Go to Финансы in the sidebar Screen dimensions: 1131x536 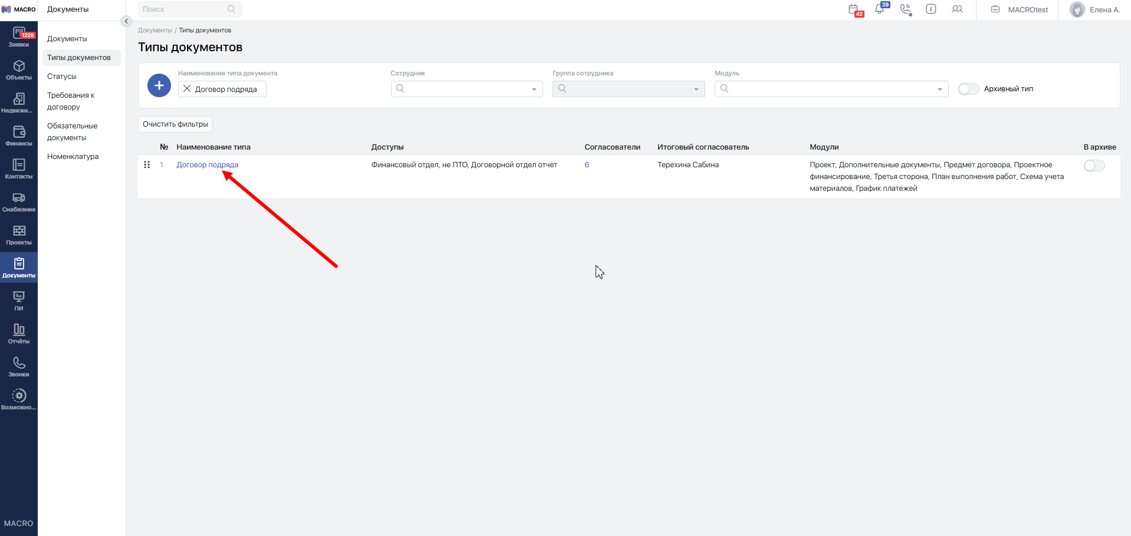point(19,135)
